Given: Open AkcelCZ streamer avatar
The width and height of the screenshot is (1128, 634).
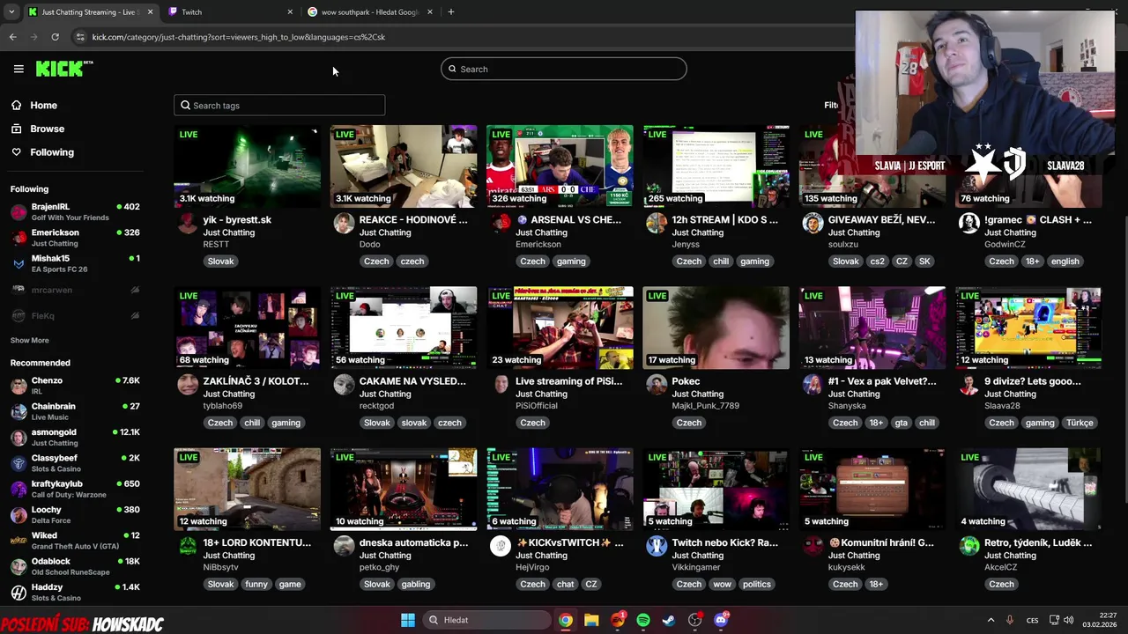Looking at the screenshot, I should point(969,546).
